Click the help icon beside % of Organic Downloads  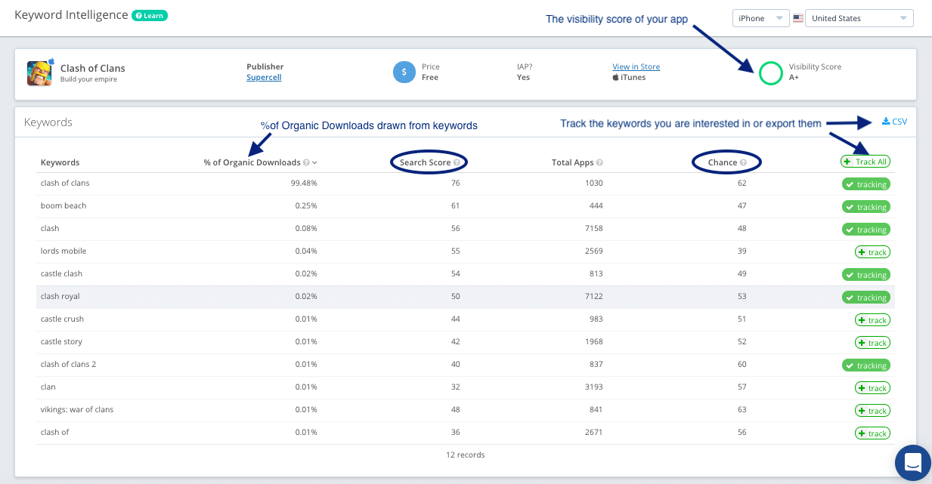307,162
